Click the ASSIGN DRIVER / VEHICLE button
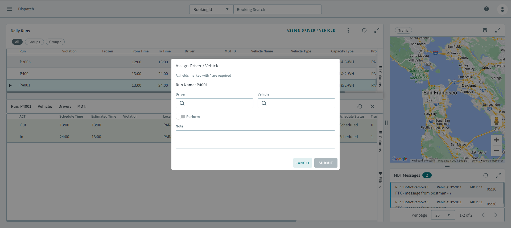The height and width of the screenshot is (228, 511). click(x=311, y=30)
